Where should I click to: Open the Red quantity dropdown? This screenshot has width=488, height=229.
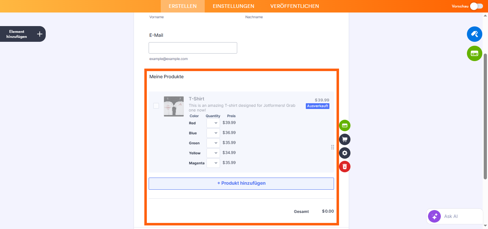point(213,123)
